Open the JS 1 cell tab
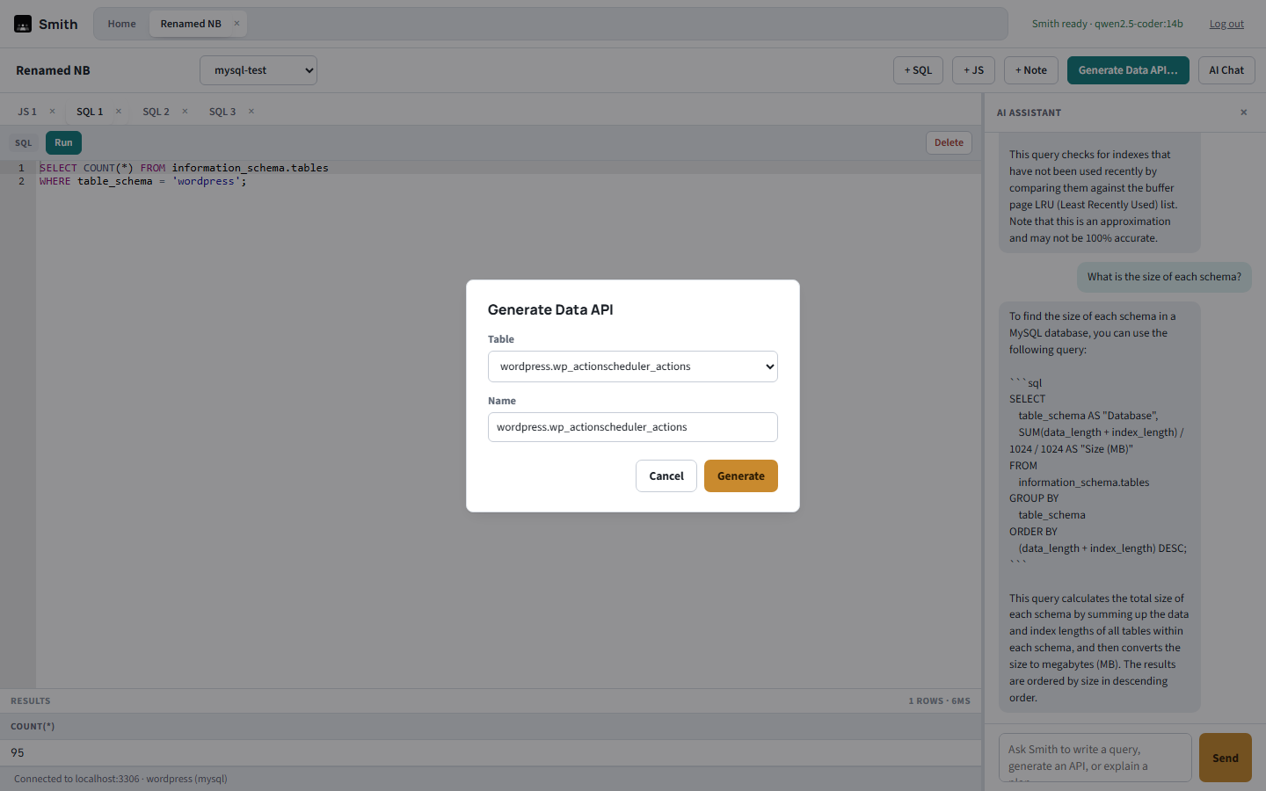The image size is (1266, 791). pos(27,112)
